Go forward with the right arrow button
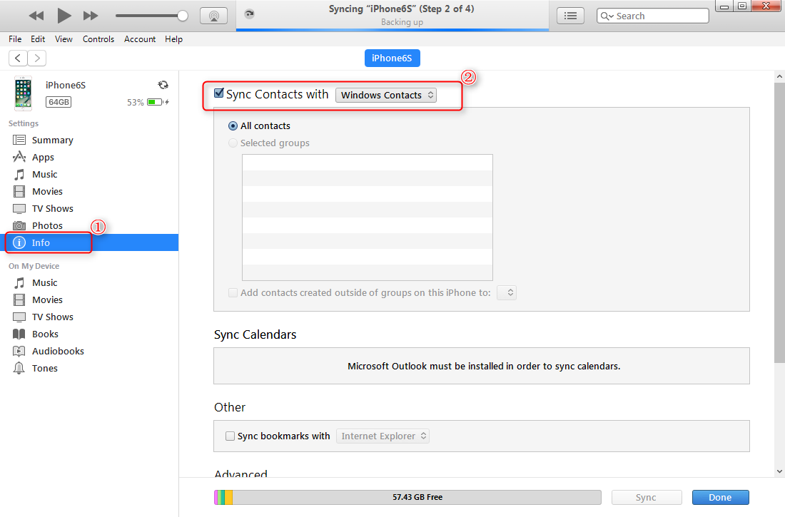 click(37, 58)
